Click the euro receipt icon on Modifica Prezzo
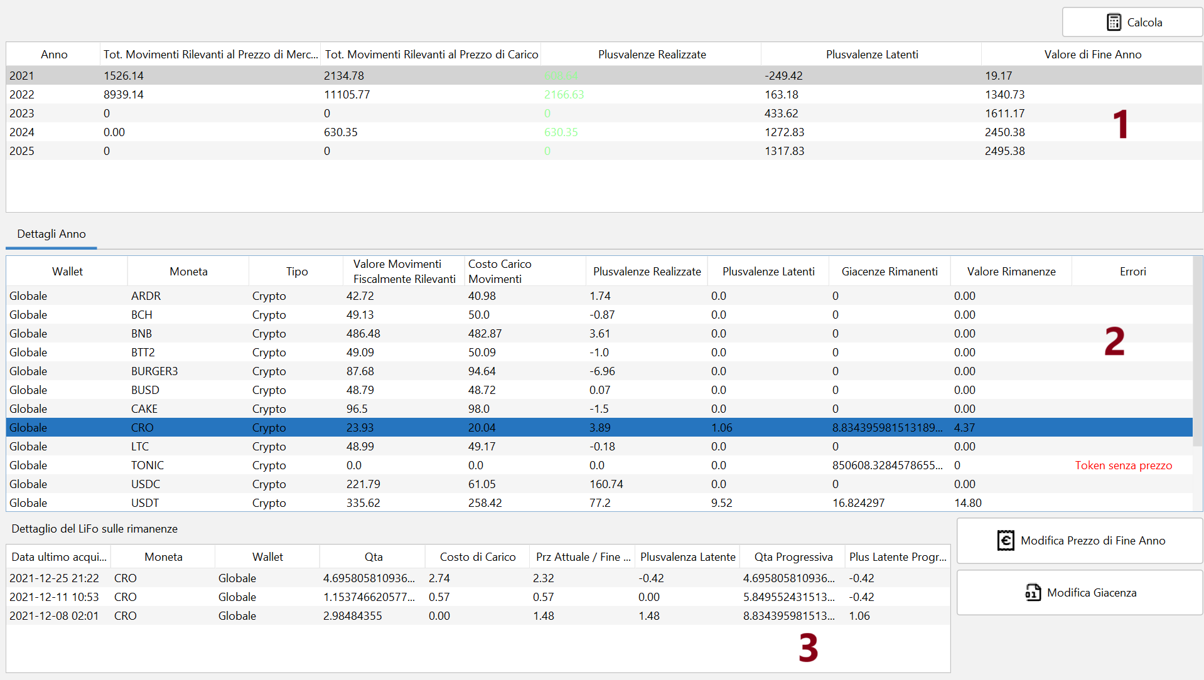This screenshot has width=1204, height=680. (1006, 541)
